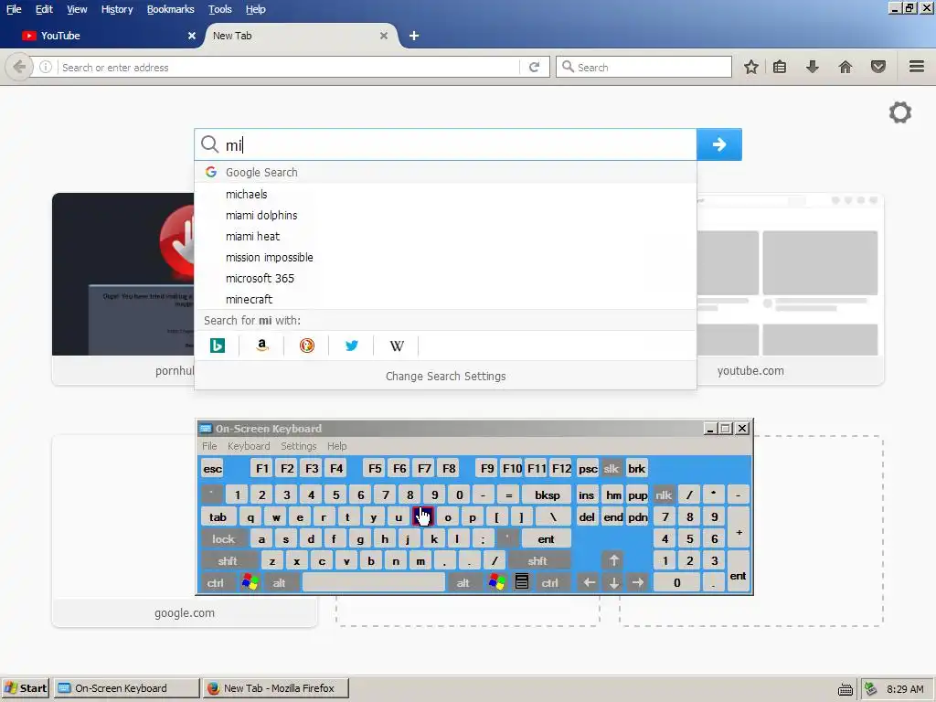Open the File menu in Firefox

coord(14,9)
